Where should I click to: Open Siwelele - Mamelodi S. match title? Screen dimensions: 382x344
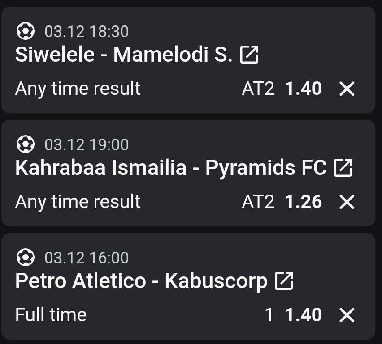tap(124, 55)
